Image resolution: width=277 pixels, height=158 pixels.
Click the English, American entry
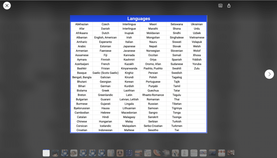pyautogui.click(x=105, y=37)
